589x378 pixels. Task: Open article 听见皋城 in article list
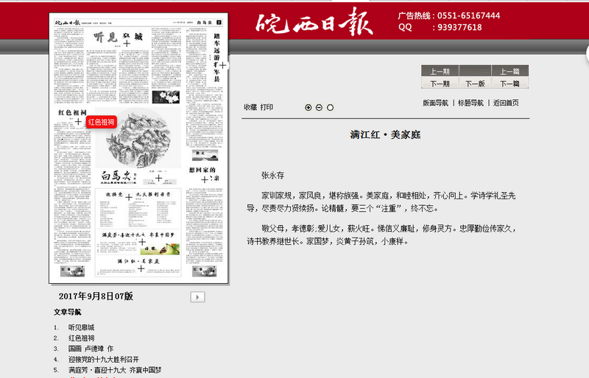(x=81, y=327)
